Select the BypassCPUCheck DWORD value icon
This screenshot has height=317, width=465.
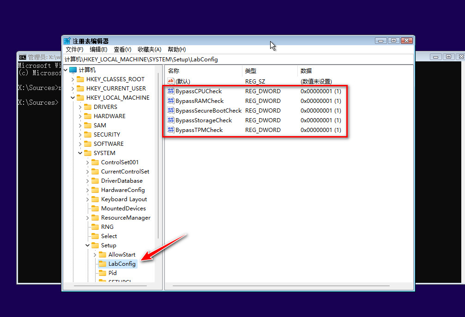(170, 91)
